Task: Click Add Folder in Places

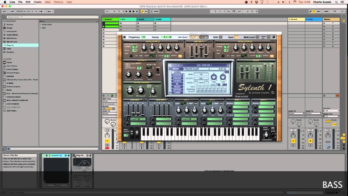Action: 12,111
